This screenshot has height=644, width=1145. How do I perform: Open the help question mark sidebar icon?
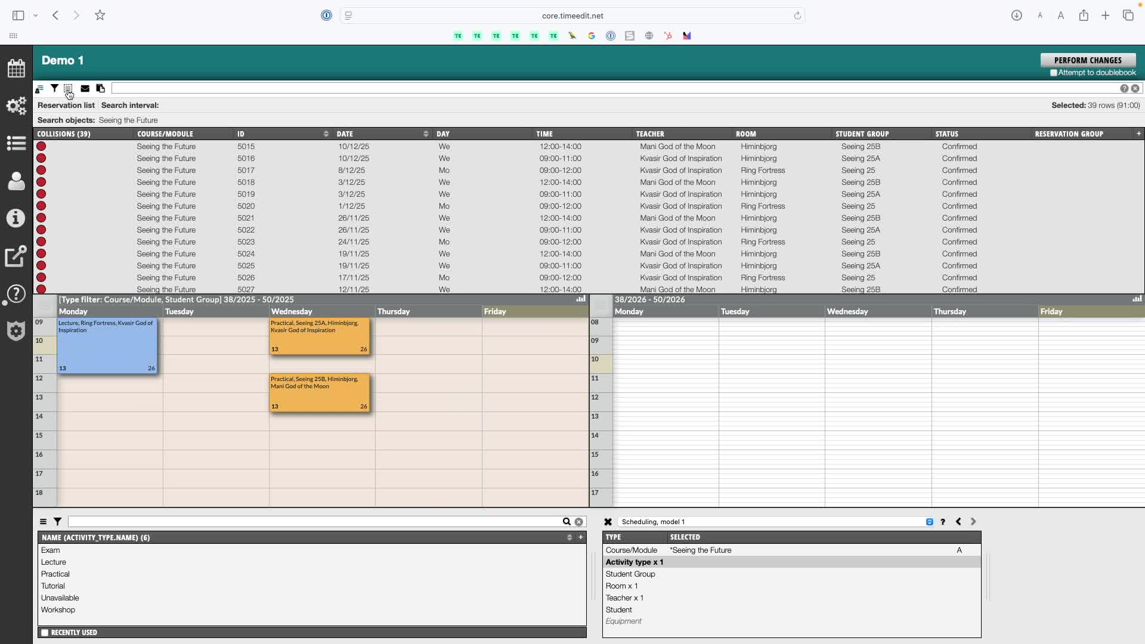coord(16,293)
